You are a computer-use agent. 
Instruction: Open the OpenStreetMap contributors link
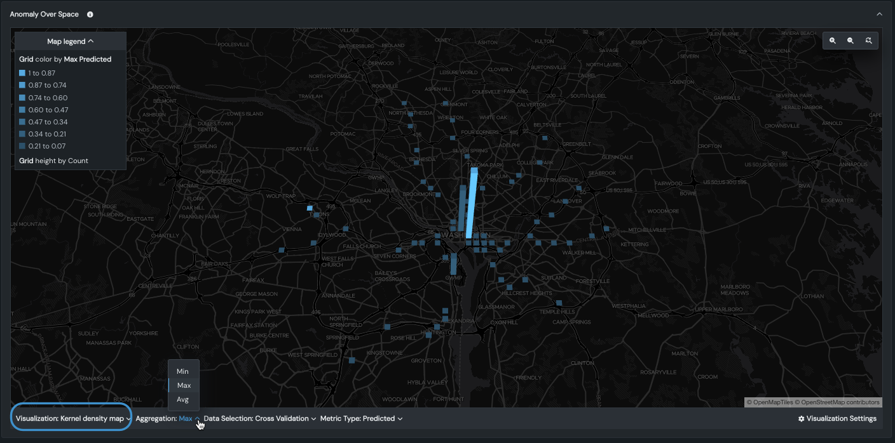[840, 402]
